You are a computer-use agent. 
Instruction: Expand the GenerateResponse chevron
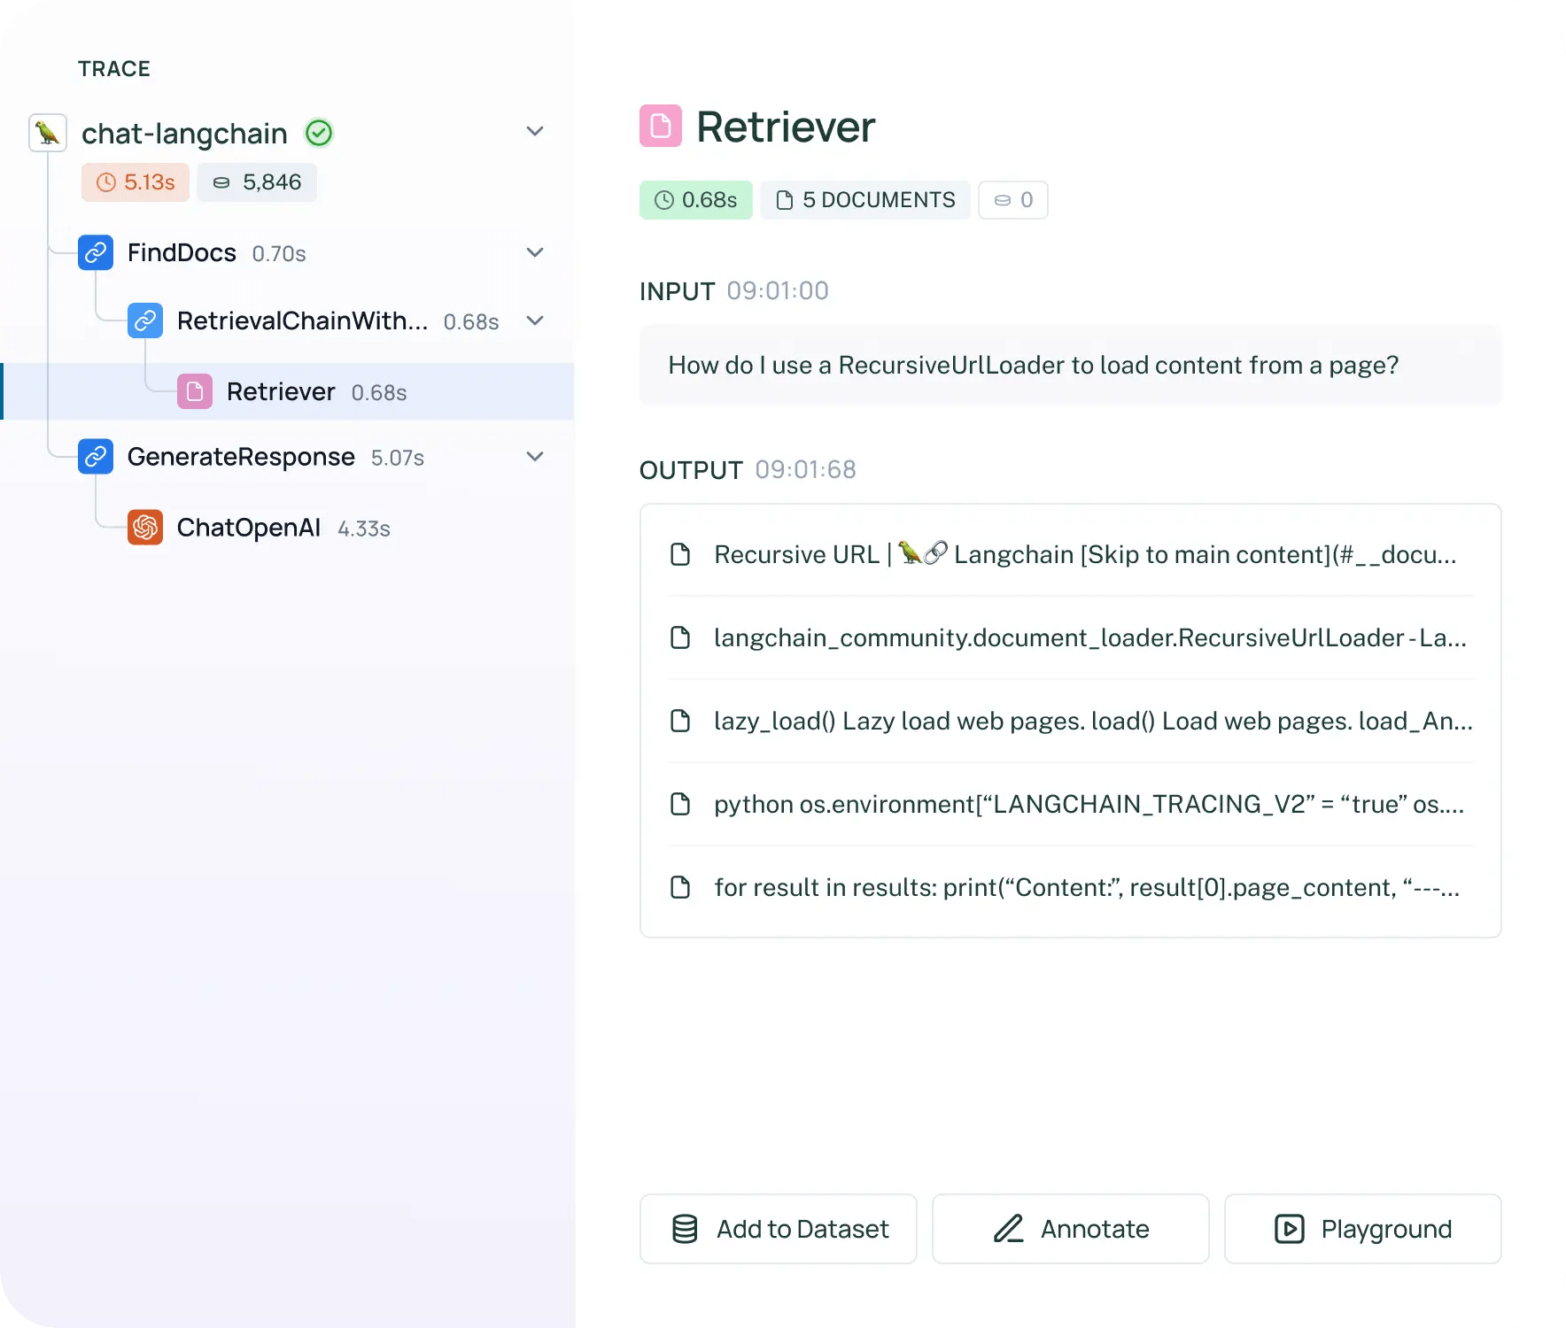coord(535,456)
